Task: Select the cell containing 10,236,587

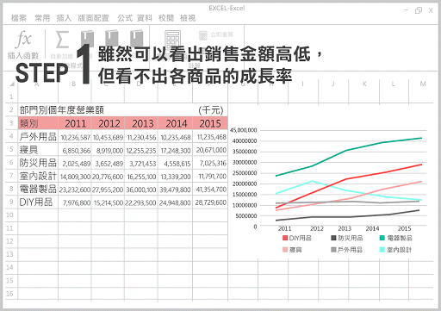Action: click(x=75, y=137)
